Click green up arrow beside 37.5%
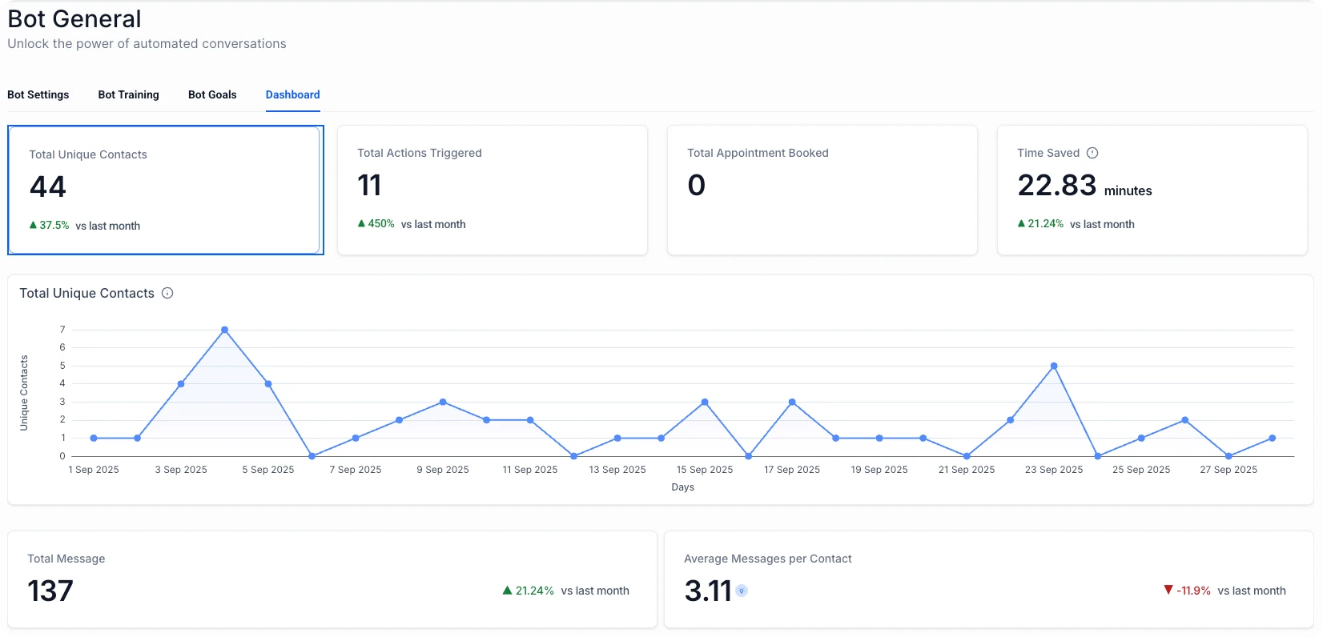1323x637 pixels. [33, 226]
